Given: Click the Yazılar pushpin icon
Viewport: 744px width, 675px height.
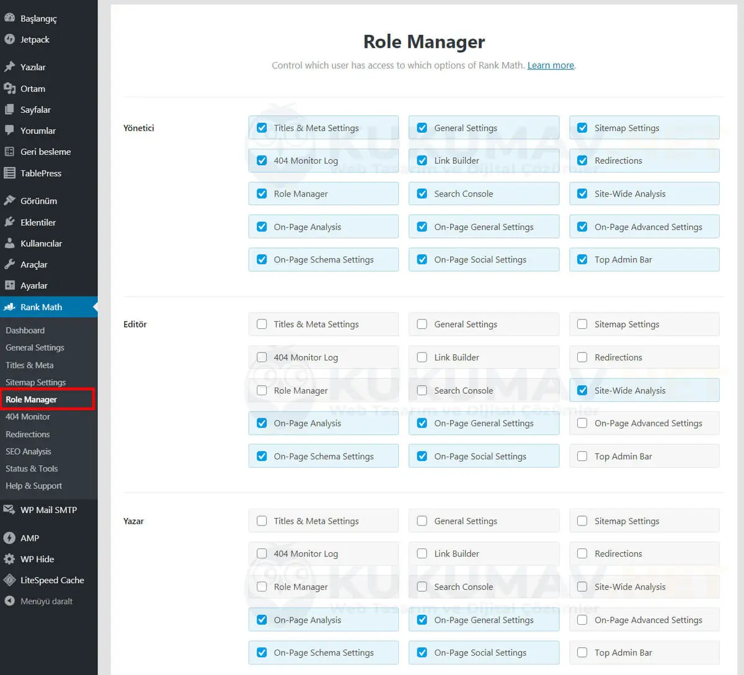Looking at the screenshot, I should (9, 67).
